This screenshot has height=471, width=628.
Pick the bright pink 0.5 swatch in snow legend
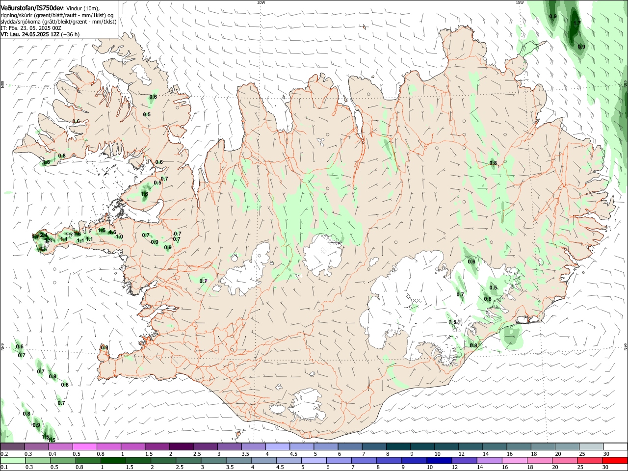[85, 447]
